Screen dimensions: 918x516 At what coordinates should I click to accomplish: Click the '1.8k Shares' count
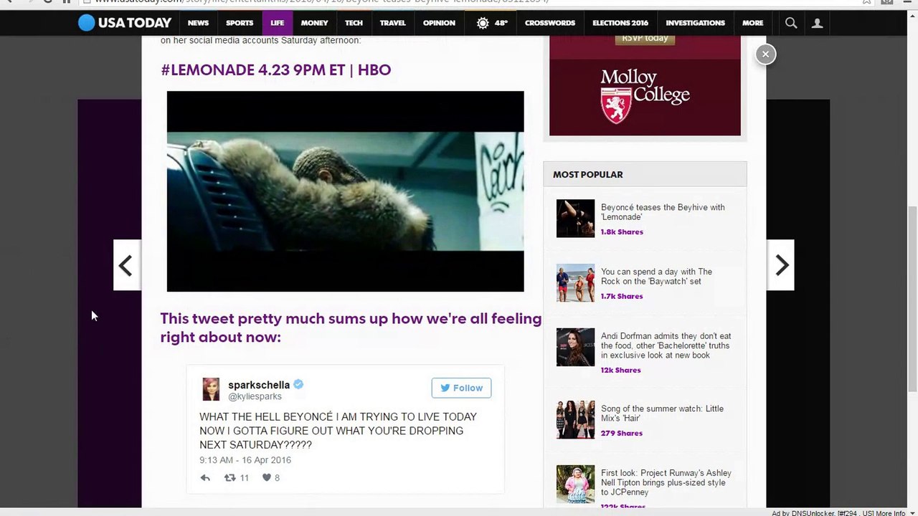click(x=622, y=232)
